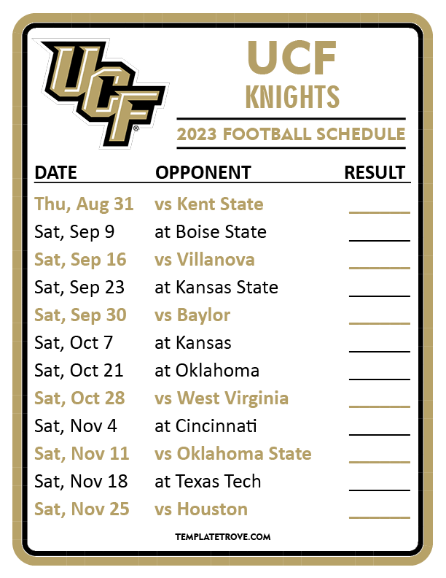The image size is (446, 578).
Task: Click the DATE column header
Action: 55,172
